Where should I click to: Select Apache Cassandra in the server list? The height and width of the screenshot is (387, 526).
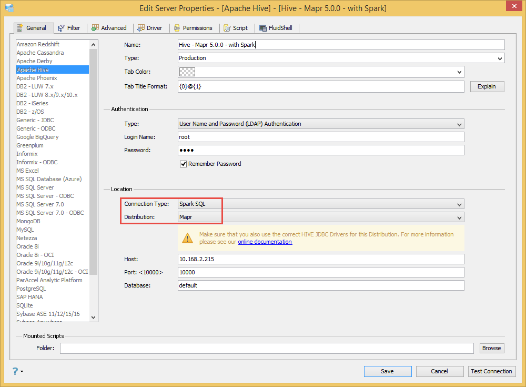53,53
